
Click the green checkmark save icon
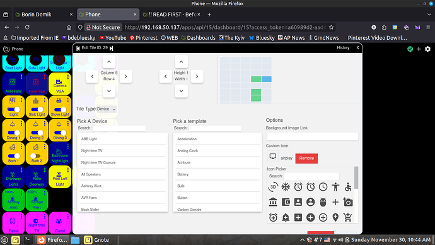tap(410, 49)
